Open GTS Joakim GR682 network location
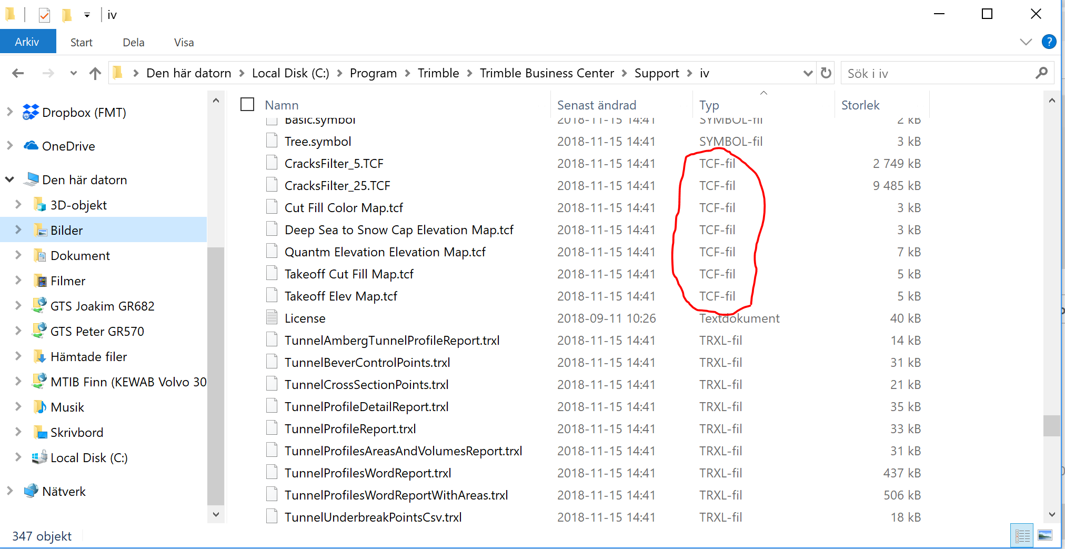Image resolution: width=1065 pixels, height=549 pixels. pos(102,306)
